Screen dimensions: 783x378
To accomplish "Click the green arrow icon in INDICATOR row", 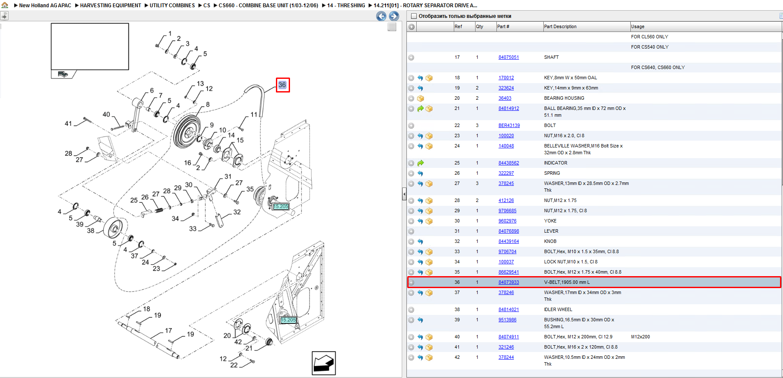I will click(420, 163).
